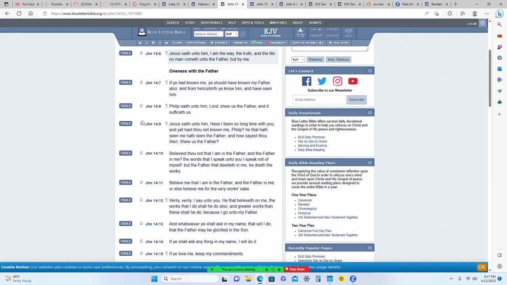Image resolution: width=507 pixels, height=285 pixels.
Task: Open the DEVOTIONALS menu
Action: pos(212,23)
